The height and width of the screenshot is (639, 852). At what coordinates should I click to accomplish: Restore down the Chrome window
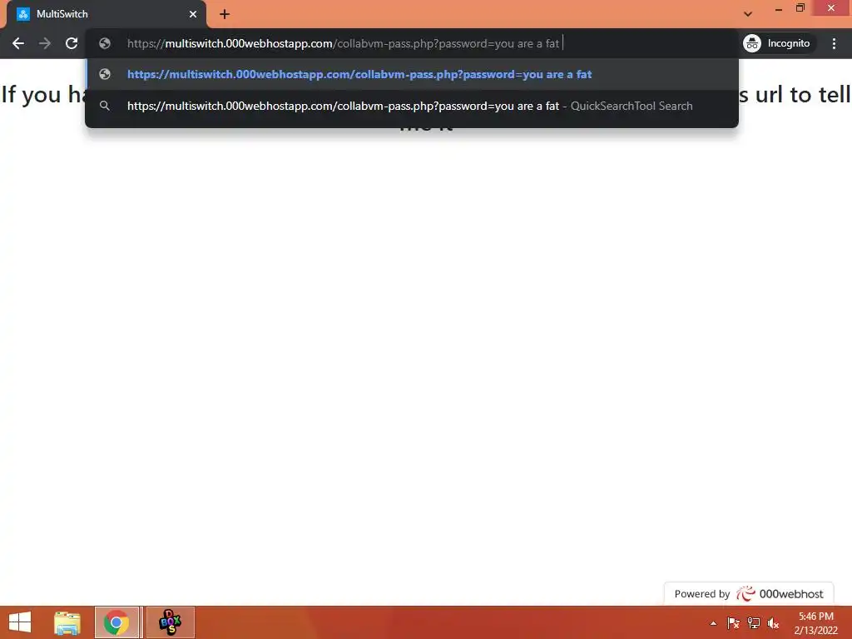coord(800,8)
